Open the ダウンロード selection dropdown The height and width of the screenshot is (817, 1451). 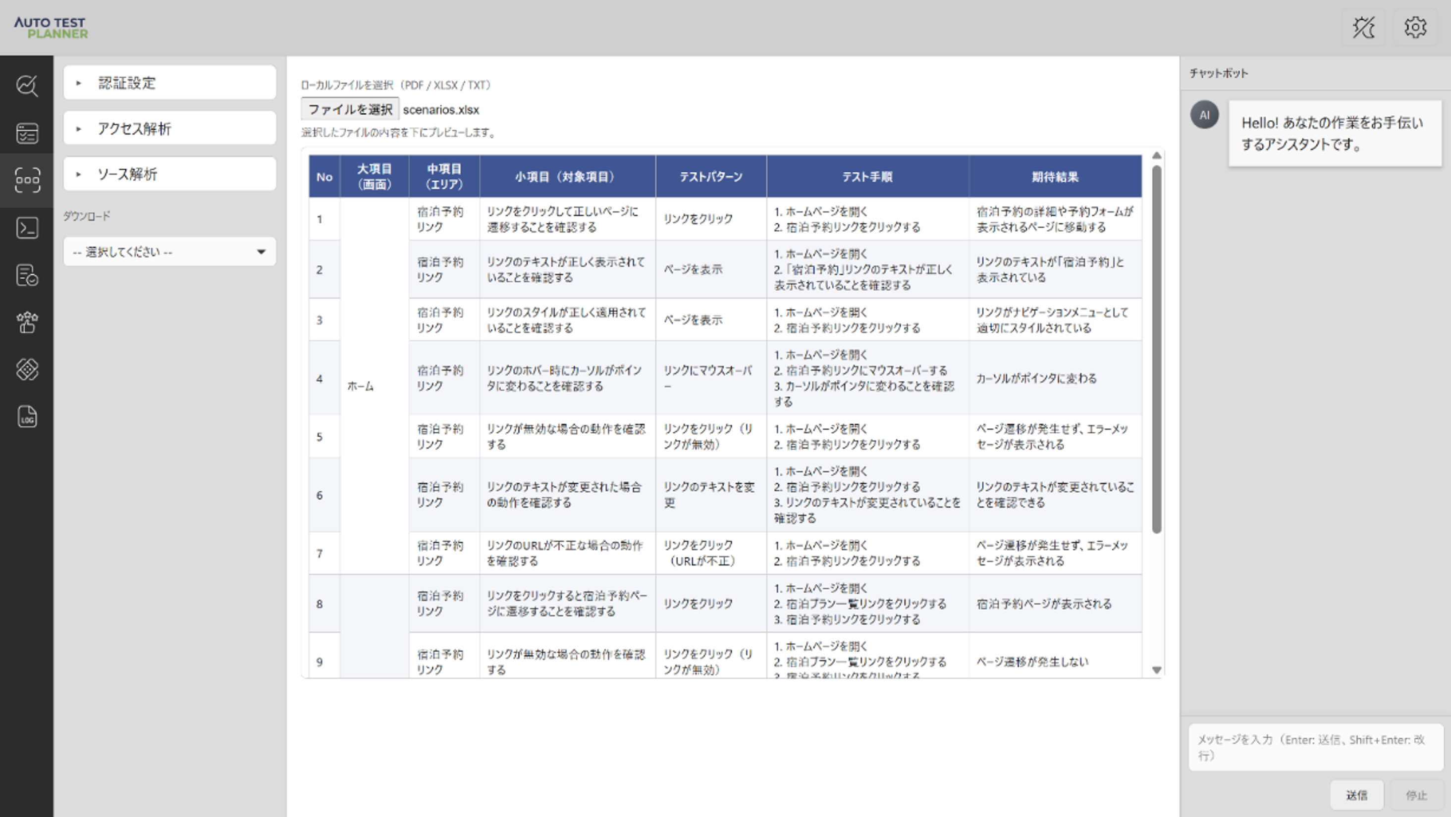[x=169, y=252]
